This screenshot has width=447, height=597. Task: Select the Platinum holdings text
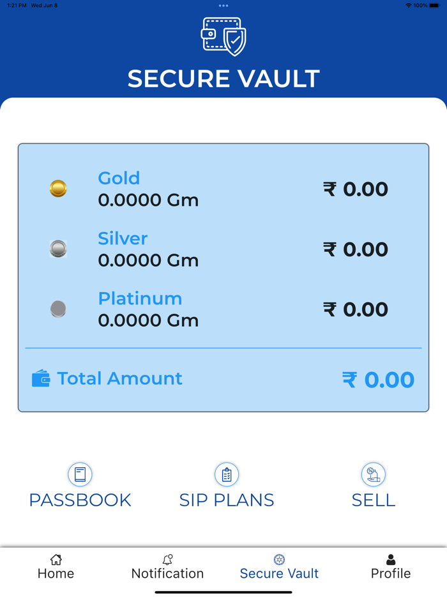(148, 309)
